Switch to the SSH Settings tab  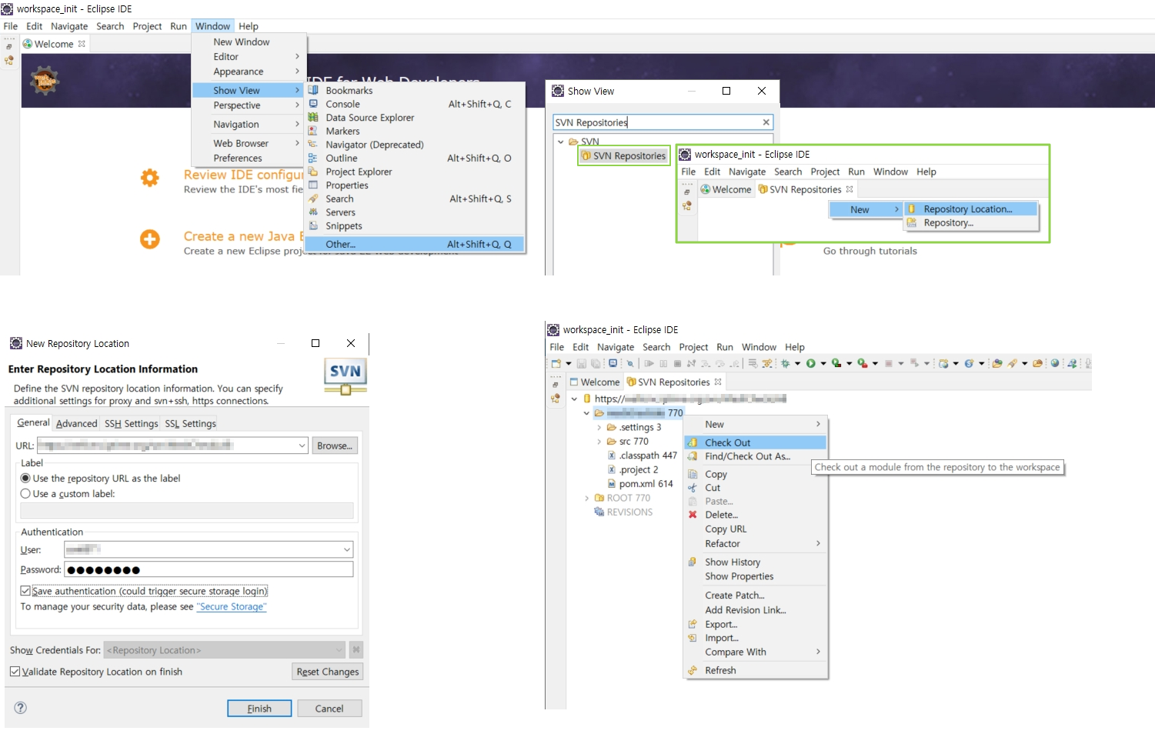[131, 424]
